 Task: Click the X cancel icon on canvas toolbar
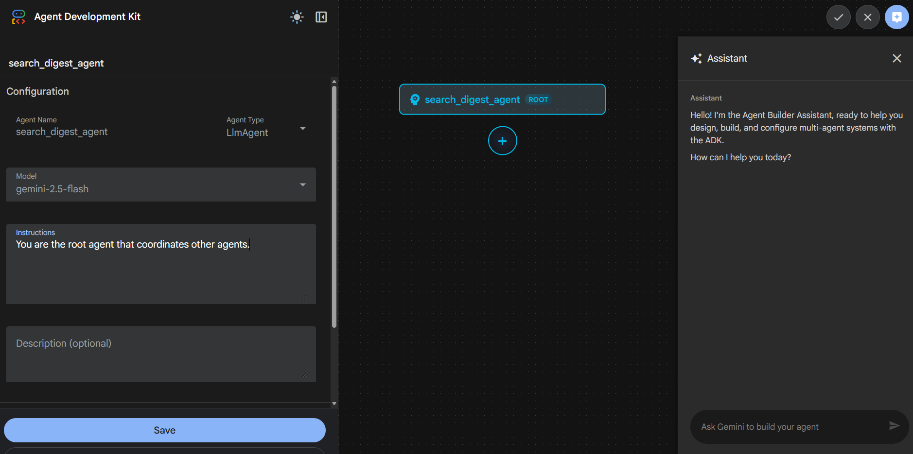coord(867,17)
